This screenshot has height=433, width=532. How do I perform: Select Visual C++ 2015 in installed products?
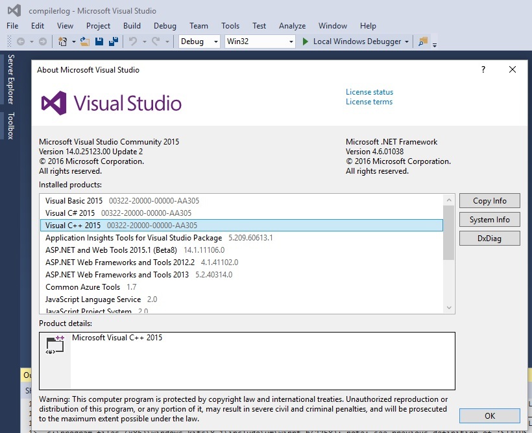click(241, 225)
